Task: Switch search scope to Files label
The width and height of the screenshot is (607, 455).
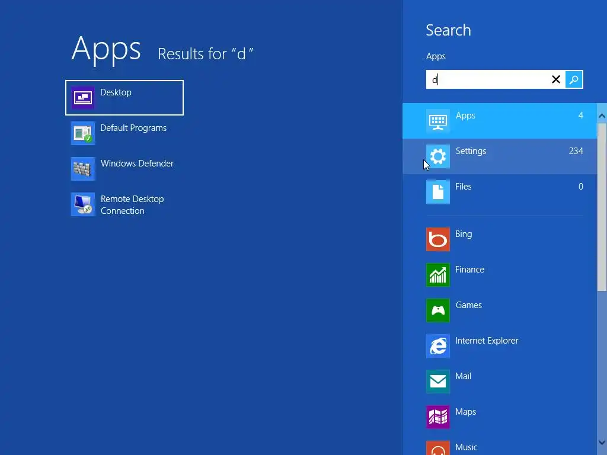Action: pos(463,187)
